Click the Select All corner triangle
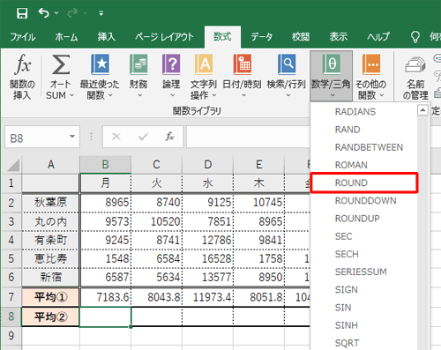This screenshot has width=441, height=350. pos(13,165)
